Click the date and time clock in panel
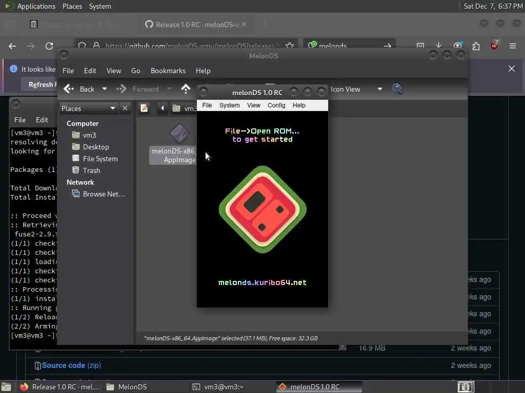This screenshot has height=393, width=525. pyautogui.click(x=493, y=6)
